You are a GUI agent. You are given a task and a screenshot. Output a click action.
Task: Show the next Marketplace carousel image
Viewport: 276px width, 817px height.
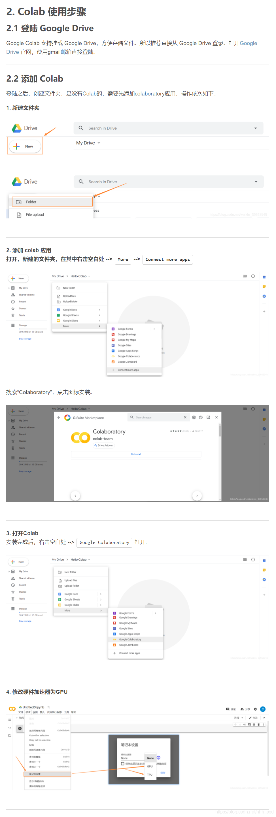coord(197,495)
